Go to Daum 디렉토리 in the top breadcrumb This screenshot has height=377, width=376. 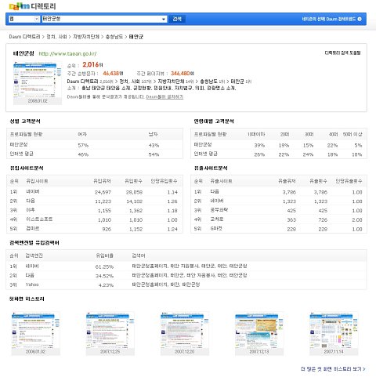[x=24, y=37]
